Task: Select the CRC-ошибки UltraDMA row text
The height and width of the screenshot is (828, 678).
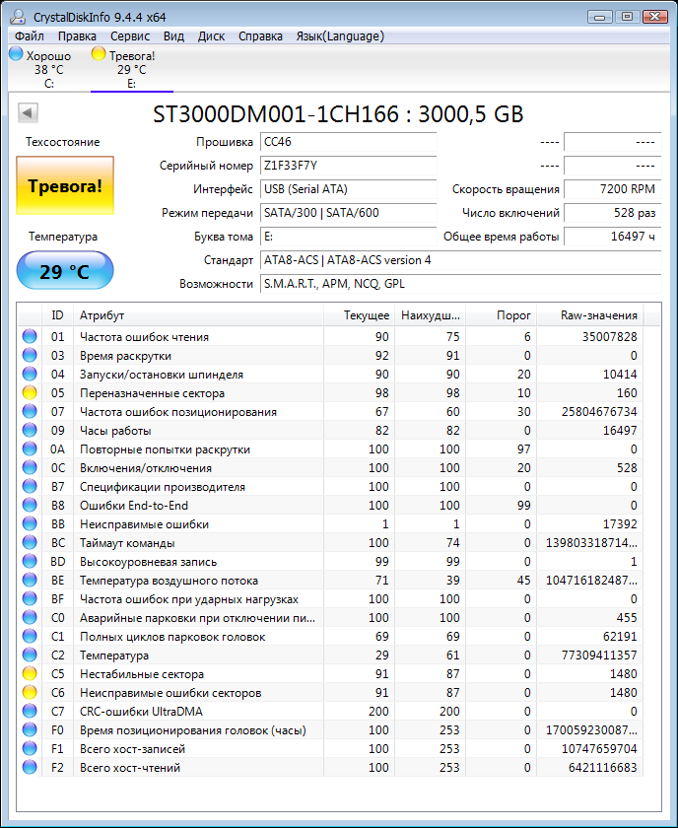Action: pyautogui.click(x=141, y=712)
